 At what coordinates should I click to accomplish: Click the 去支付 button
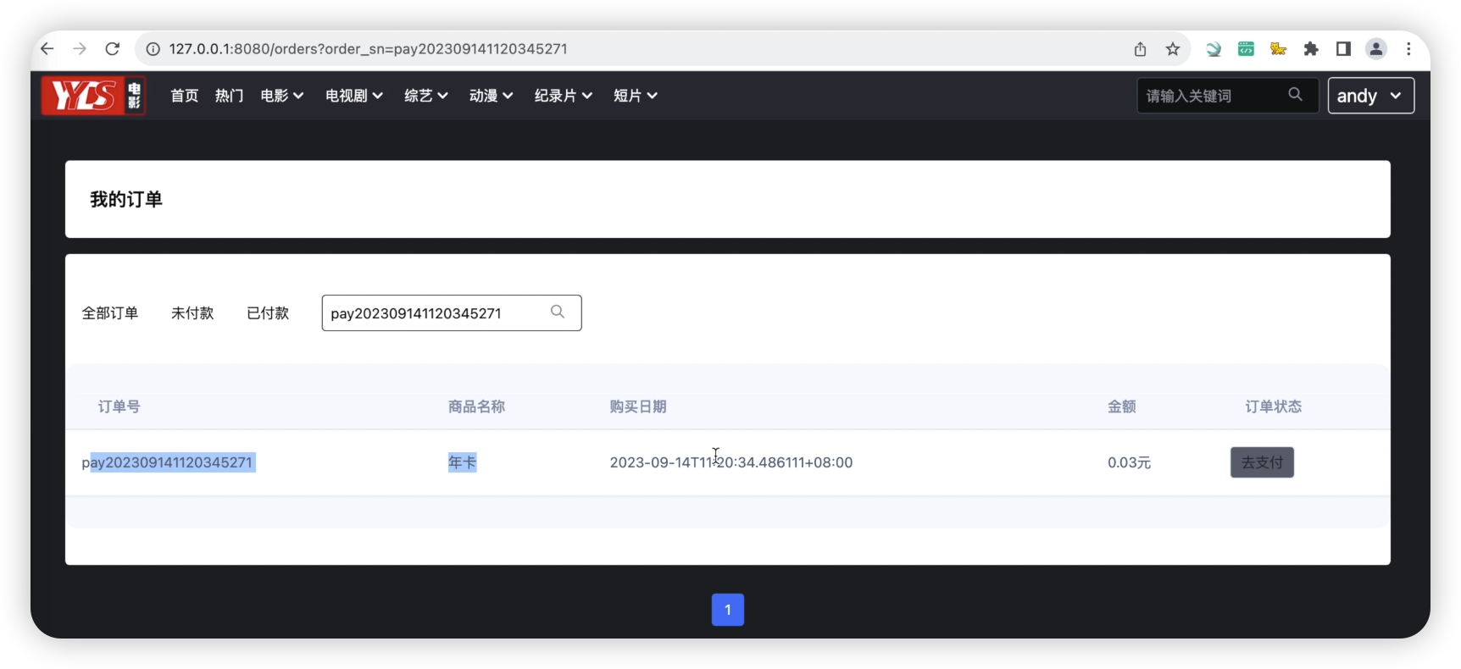[x=1262, y=462]
